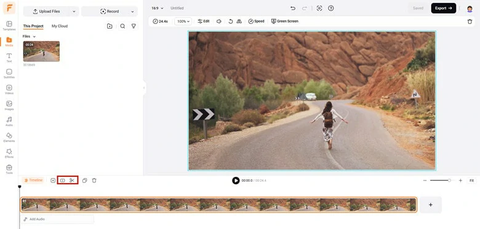The image size is (480, 229).
Task: Open the Elements sidebar icon
Action: pyautogui.click(x=9, y=138)
